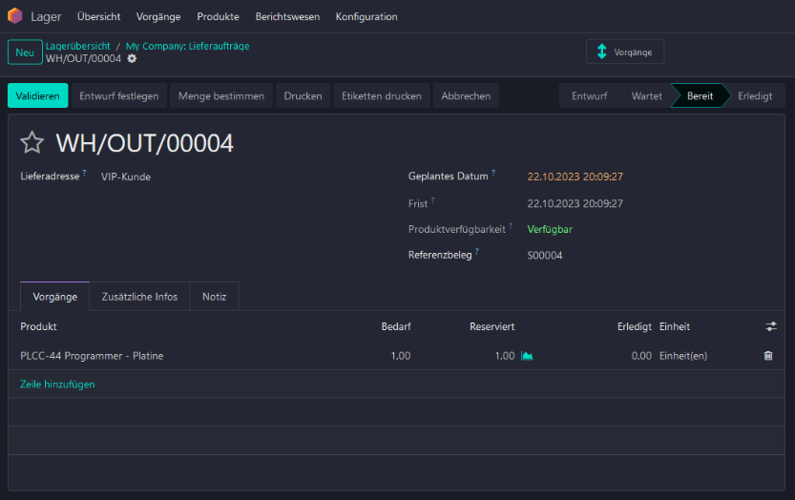Click the Abbrechen button
795x500 pixels.
466,95
